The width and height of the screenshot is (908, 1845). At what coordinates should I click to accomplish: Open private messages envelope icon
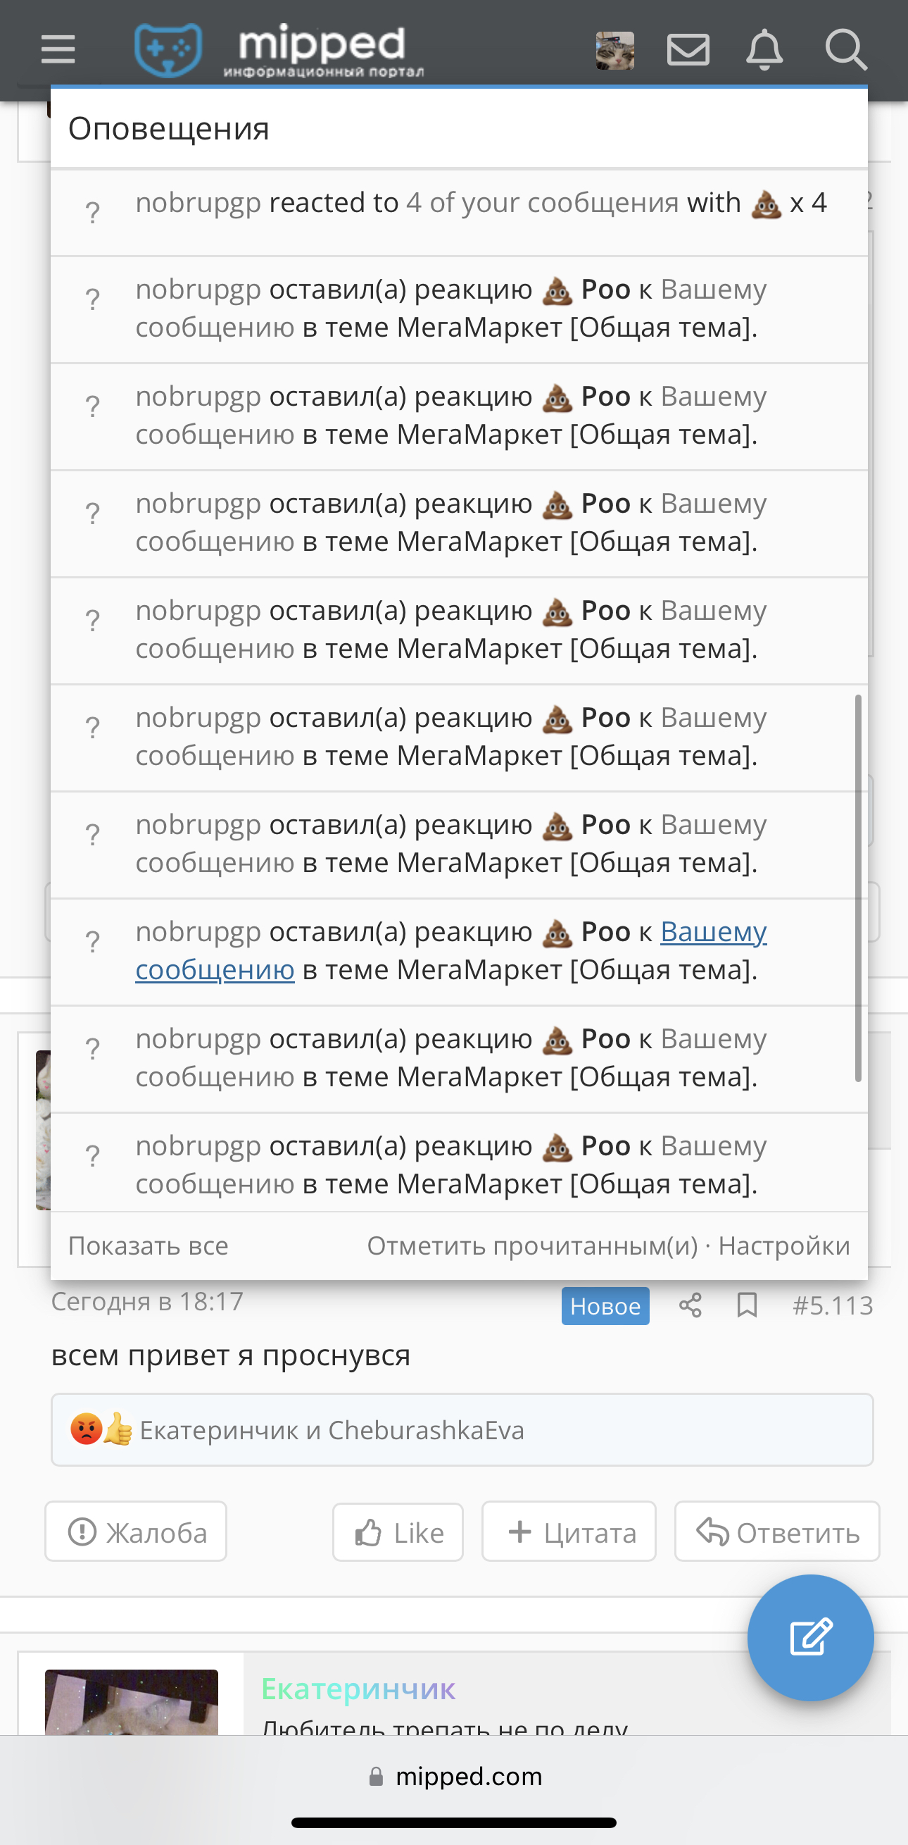[688, 50]
